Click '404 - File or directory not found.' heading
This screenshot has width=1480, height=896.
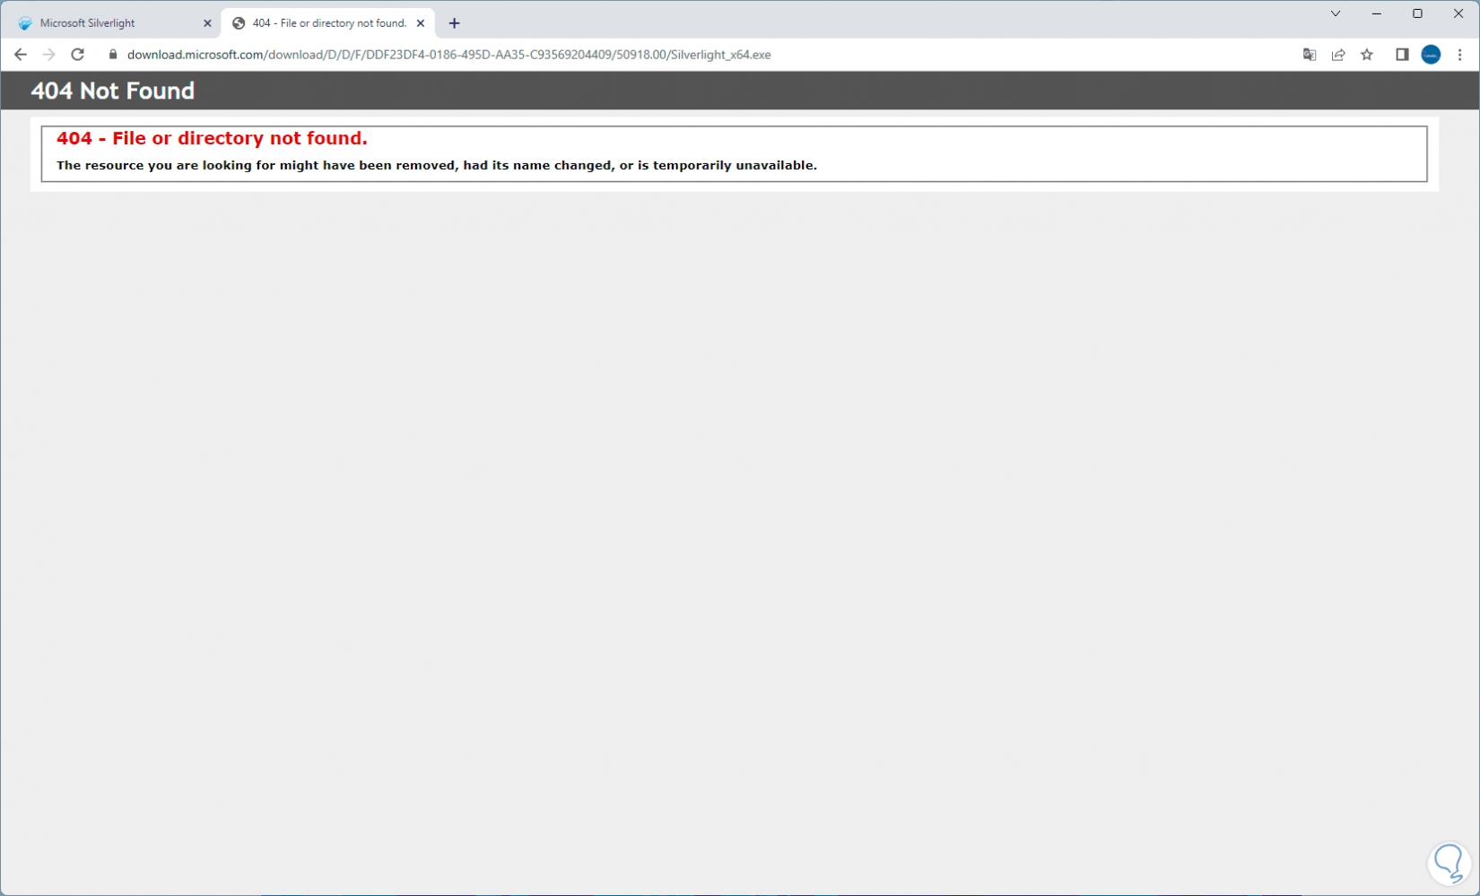(212, 138)
